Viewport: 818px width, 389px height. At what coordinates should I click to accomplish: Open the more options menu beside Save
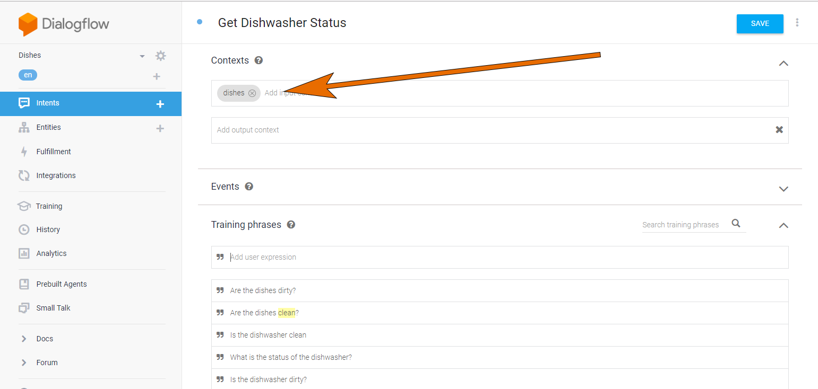797,23
